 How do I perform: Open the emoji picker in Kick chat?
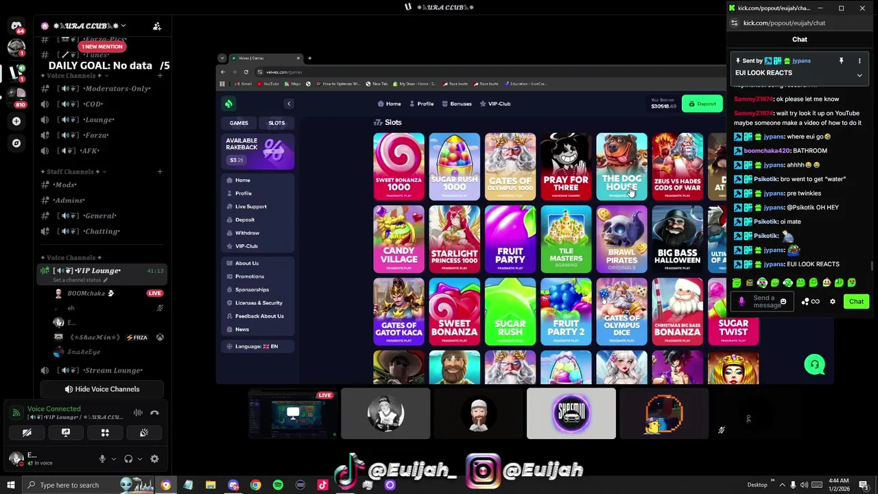pos(783,302)
